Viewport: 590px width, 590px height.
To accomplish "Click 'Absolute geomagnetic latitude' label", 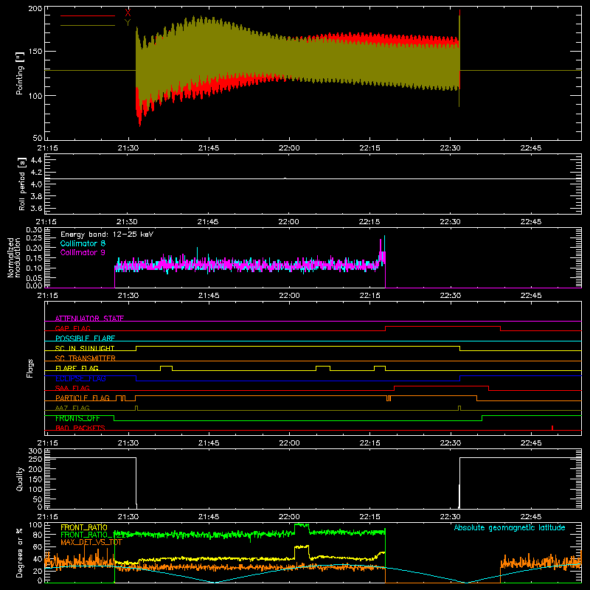I will (x=510, y=527).
